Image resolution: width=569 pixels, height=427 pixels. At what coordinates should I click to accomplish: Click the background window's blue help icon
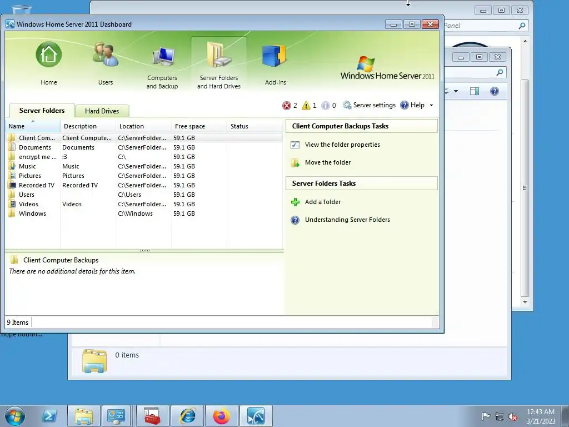tap(494, 91)
